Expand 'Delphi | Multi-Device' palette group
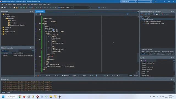 click(141, 67)
